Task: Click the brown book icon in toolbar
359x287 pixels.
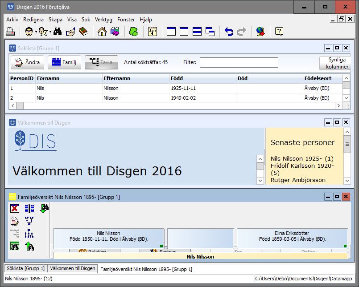Action: [x=83, y=32]
